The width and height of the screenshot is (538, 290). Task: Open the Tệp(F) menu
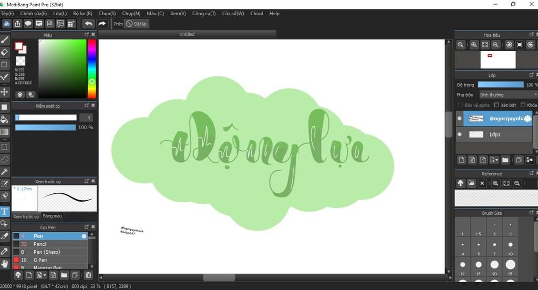(7, 13)
